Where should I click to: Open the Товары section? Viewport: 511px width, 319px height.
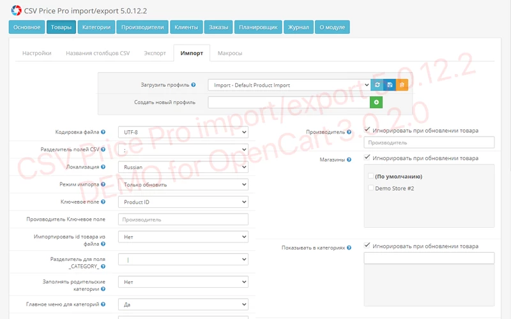[x=61, y=27]
